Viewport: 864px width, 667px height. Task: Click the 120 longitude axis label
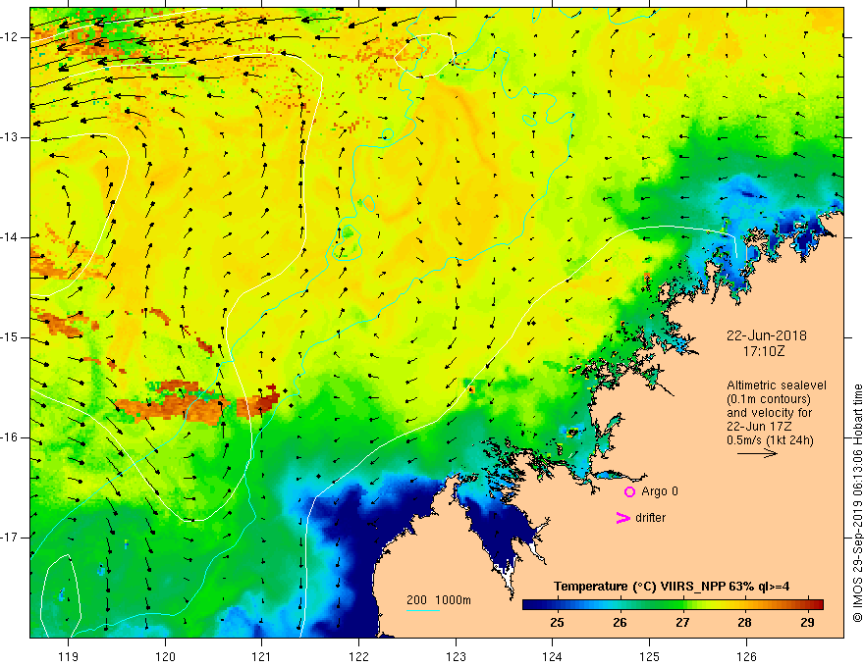click(x=165, y=656)
